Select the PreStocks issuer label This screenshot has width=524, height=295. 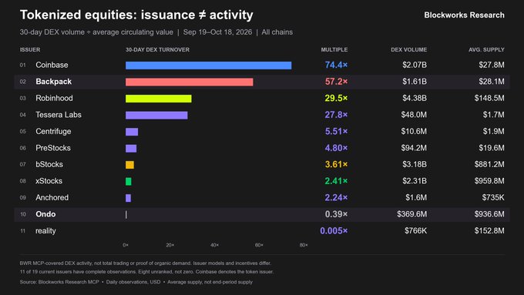(x=53, y=148)
